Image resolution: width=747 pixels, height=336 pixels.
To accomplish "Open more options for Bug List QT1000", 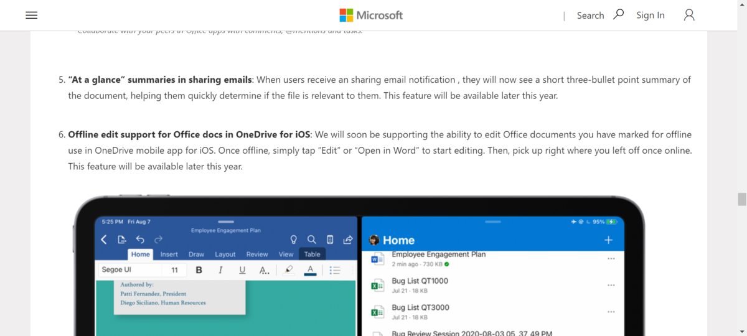I will point(611,286).
